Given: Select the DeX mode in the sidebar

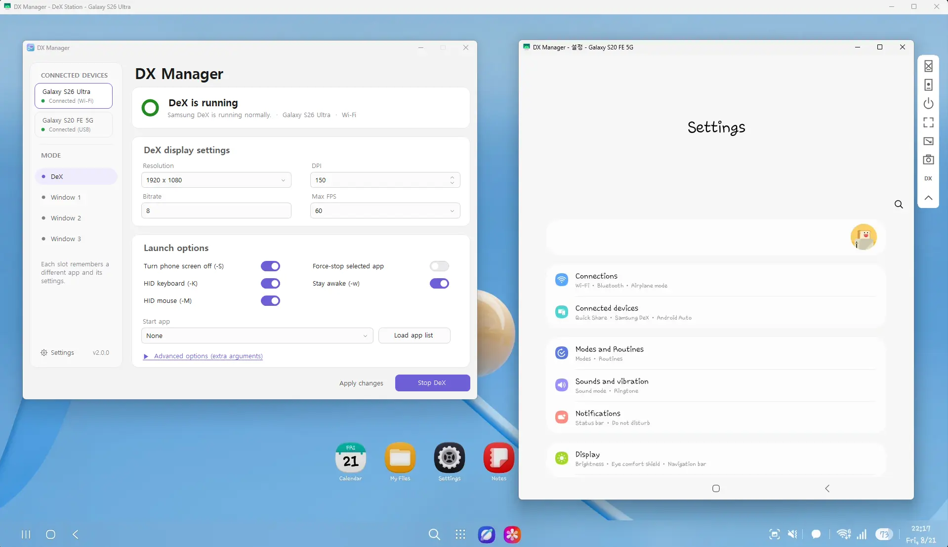Looking at the screenshot, I should pyautogui.click(x=76, y=176).
